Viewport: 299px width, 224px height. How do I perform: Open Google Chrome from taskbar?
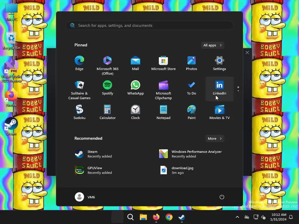click(x=169, y=217)
